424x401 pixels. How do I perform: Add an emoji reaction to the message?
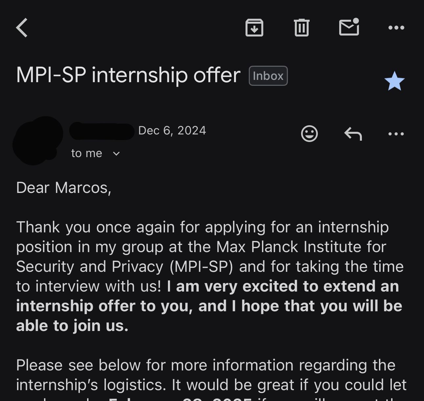309,133
